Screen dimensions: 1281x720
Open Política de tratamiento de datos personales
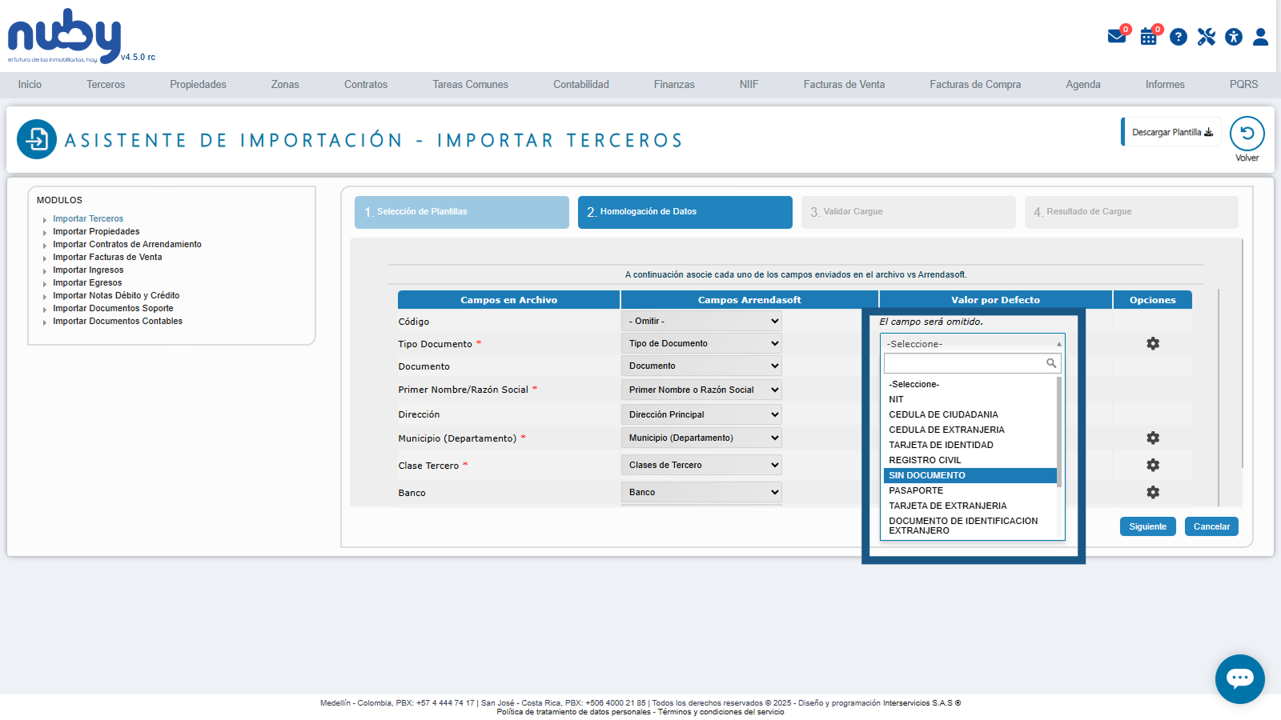(x=573, y=712)
